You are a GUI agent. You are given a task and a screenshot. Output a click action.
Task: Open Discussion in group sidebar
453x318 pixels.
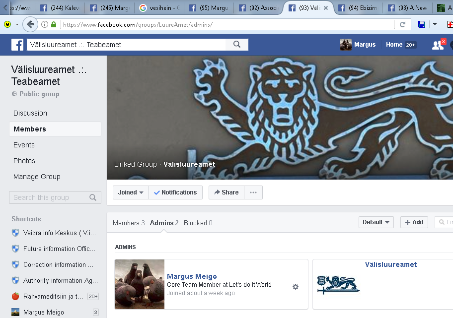click(x=30, y=113)
